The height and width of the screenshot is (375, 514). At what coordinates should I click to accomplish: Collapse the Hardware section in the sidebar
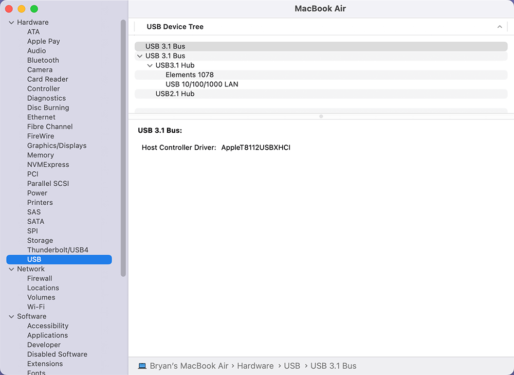tap(11, 22)
